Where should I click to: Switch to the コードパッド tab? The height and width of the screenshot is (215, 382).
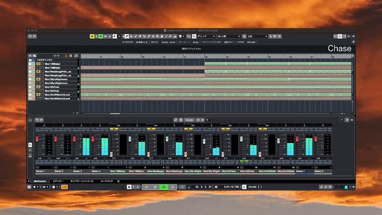pos(107,182)
